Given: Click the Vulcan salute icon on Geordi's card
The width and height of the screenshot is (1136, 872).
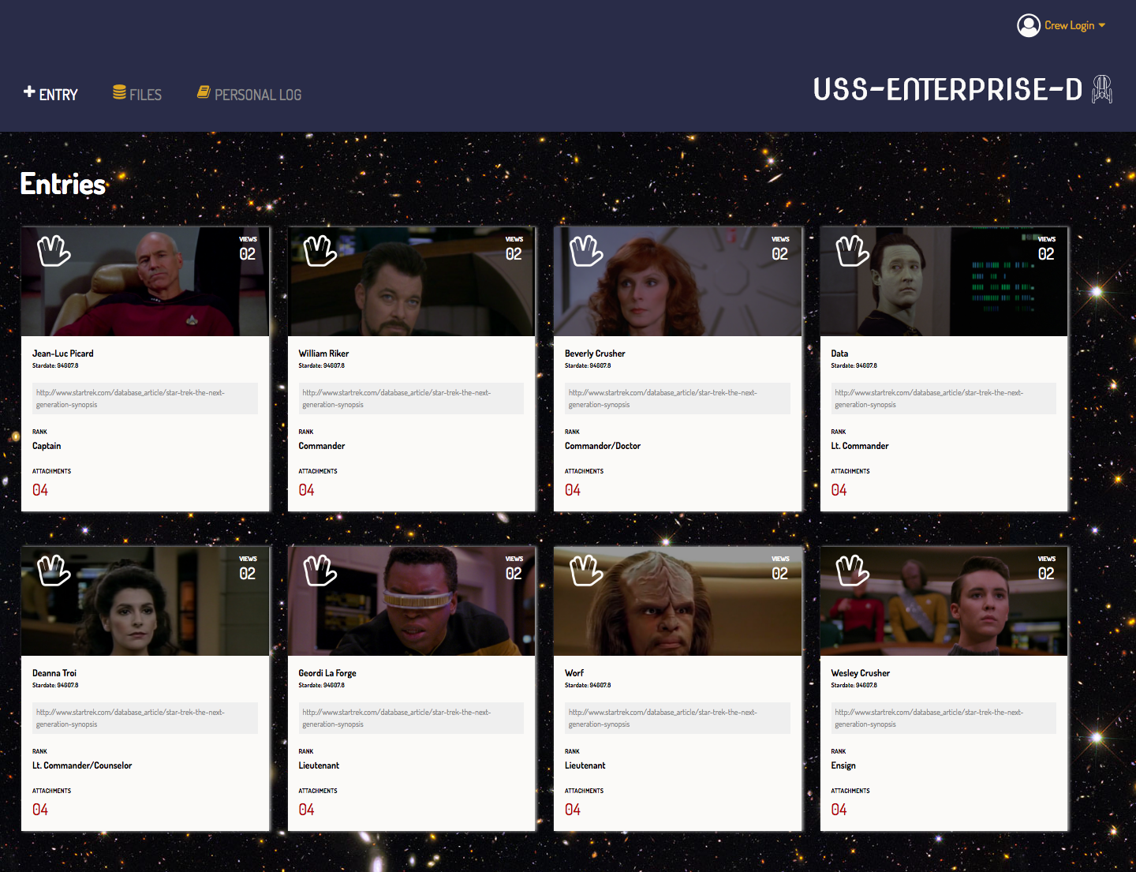Looking at the screenshot, I should (x=320, y=570).
